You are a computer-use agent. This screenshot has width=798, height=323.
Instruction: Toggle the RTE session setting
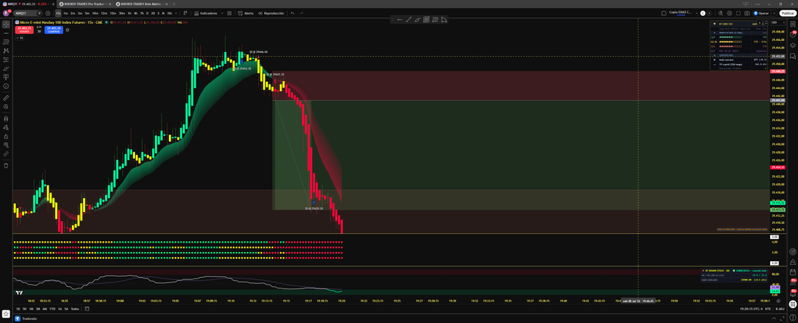[768, 308]
